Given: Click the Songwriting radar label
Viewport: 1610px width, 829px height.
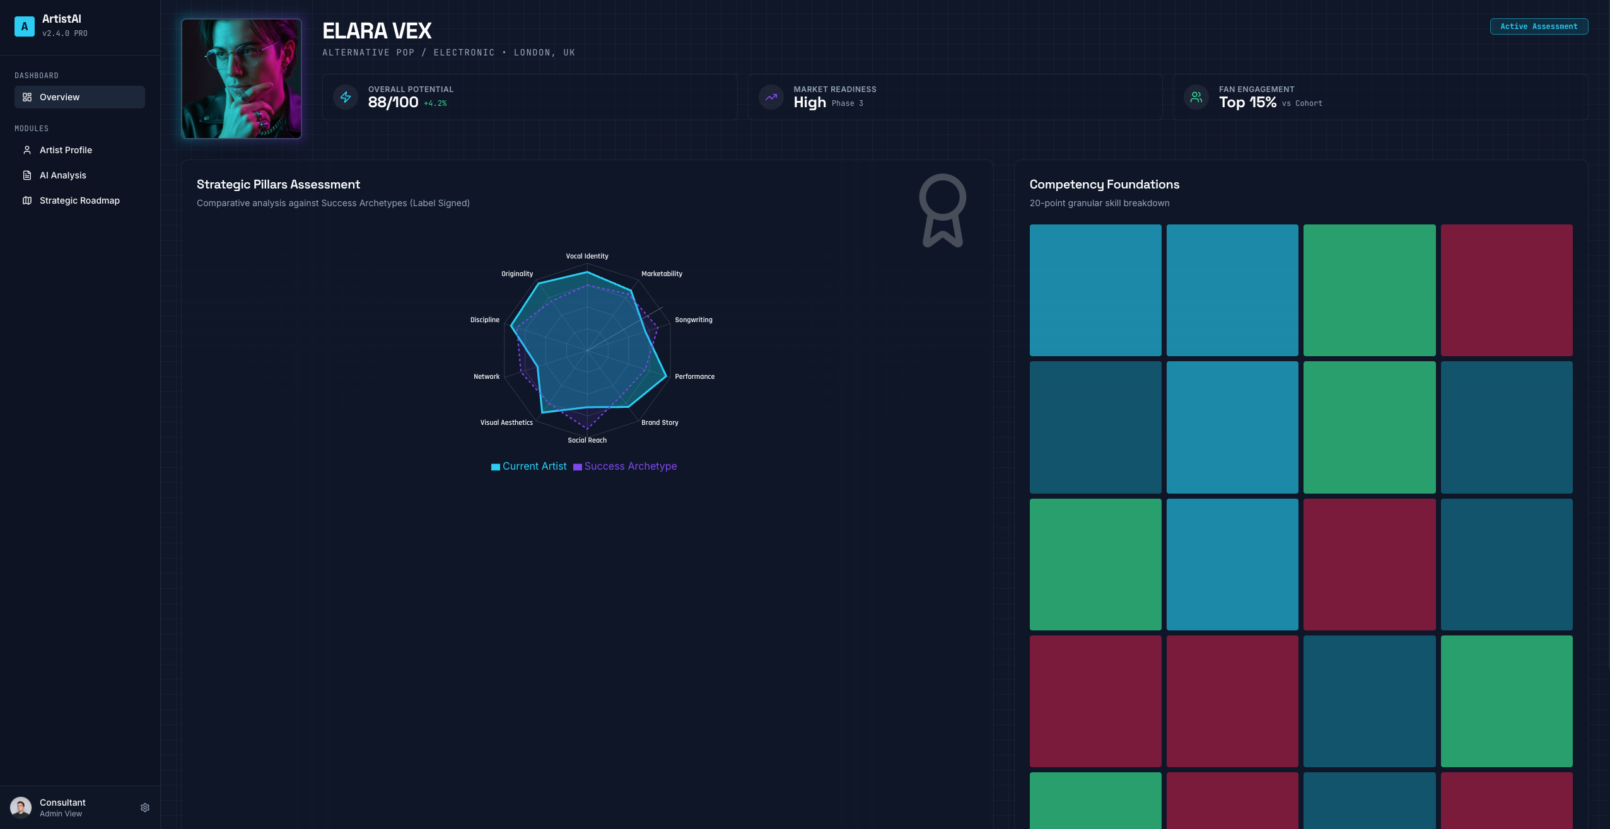Looking at the screenshot, I should pos(694,320).
